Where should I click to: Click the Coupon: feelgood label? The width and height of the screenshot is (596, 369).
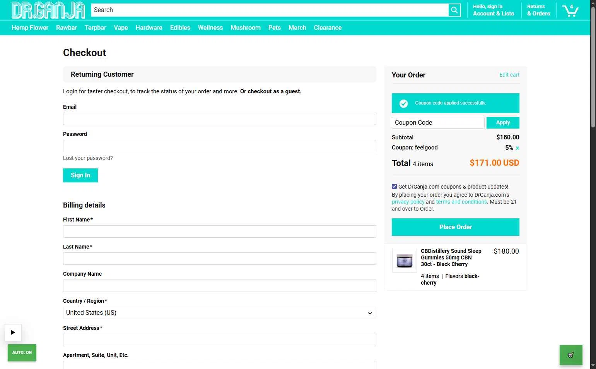[415, 148]
